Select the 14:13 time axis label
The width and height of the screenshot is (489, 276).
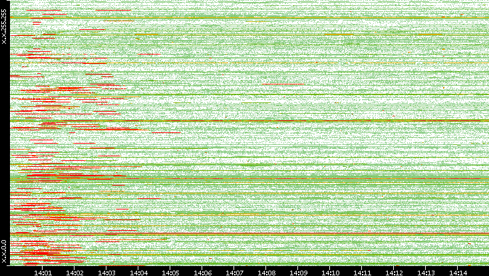[x=426, y=272]
